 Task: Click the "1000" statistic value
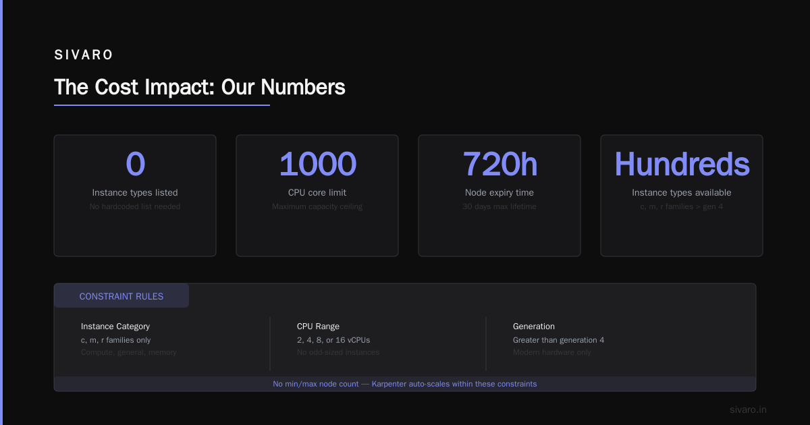click(317, 164)
